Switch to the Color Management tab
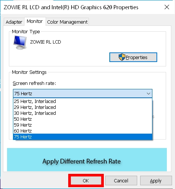The image size is (175, 189). 67,22
